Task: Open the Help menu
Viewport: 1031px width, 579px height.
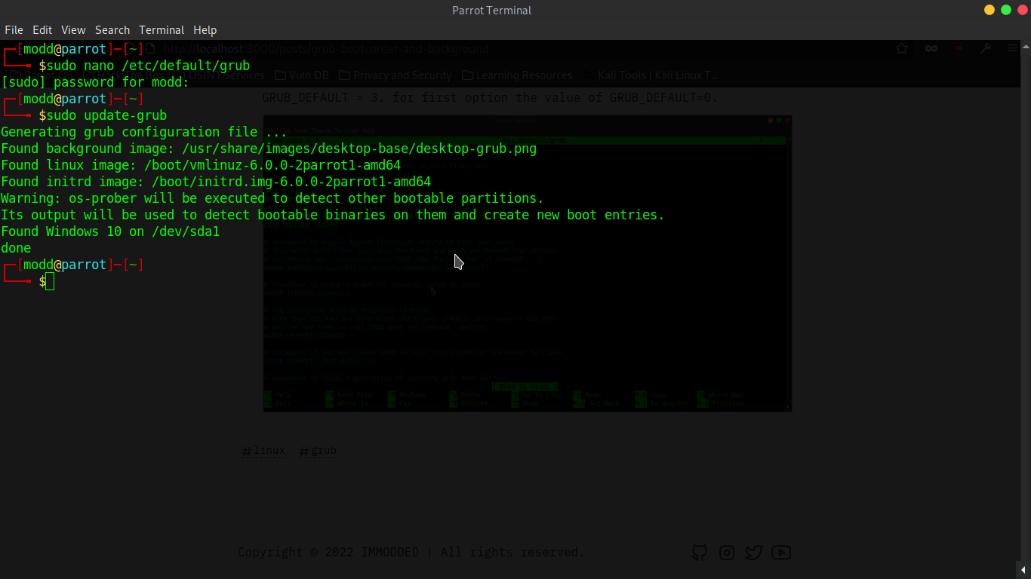Action: 205,30
